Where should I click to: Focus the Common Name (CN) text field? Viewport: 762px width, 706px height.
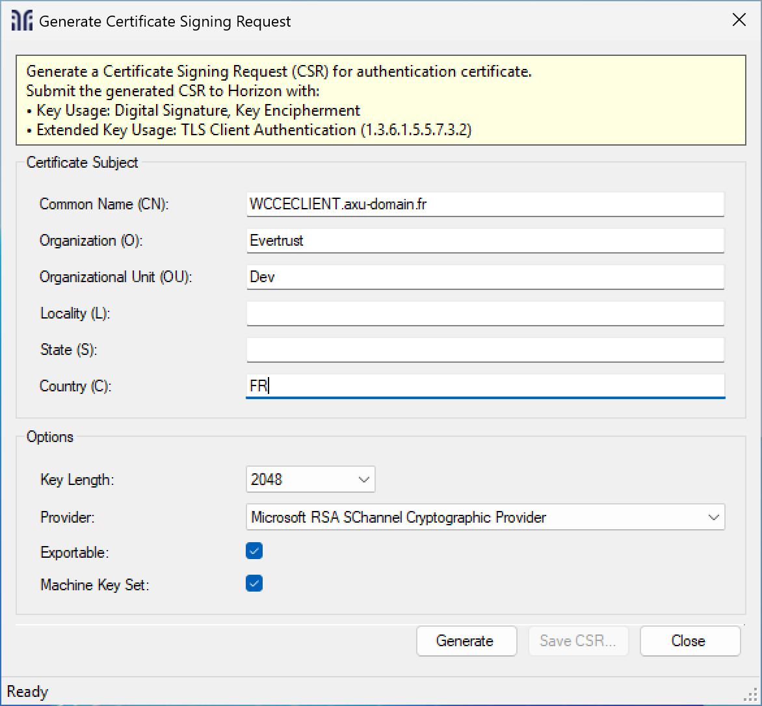(x=484, y=204)
